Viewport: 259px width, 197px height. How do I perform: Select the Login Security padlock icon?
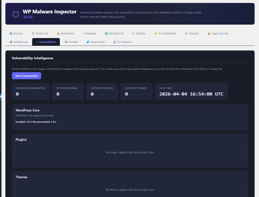point(209,33)
